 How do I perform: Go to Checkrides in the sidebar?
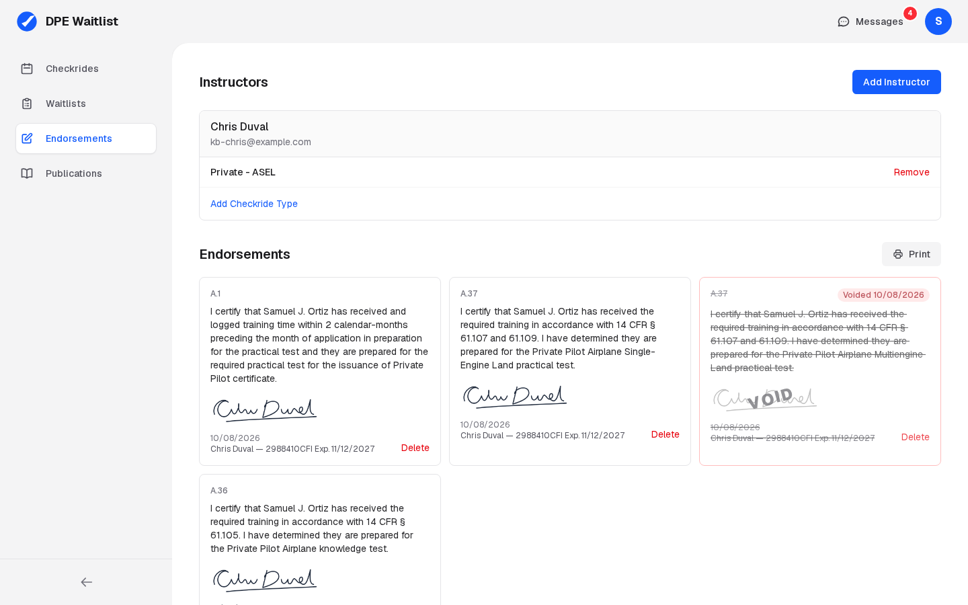[86, 69]
